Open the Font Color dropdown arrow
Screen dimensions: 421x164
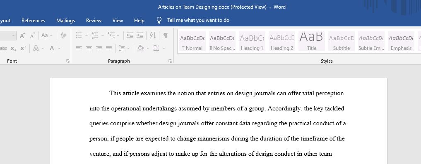pyautogui.click(x=59, y=48)
